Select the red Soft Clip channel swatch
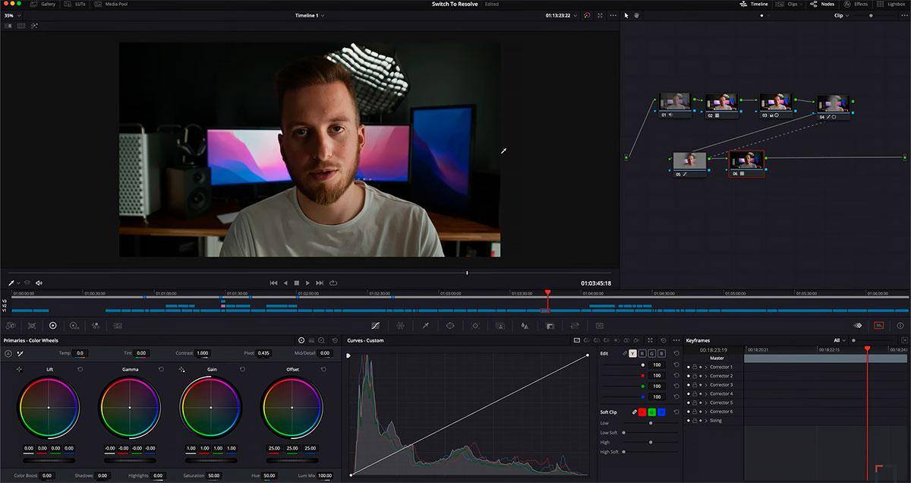 click(x=642, y=412)
